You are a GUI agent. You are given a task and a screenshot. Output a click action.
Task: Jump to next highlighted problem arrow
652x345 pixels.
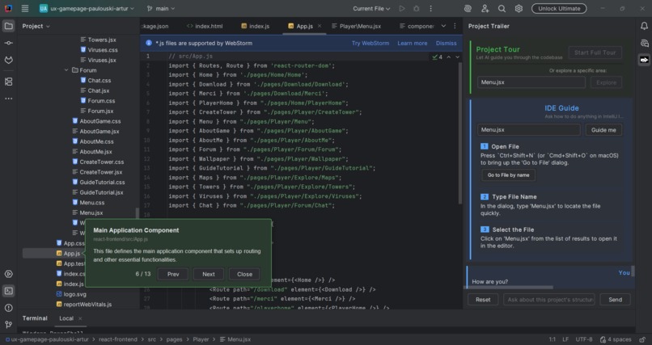tap(457, 57)
